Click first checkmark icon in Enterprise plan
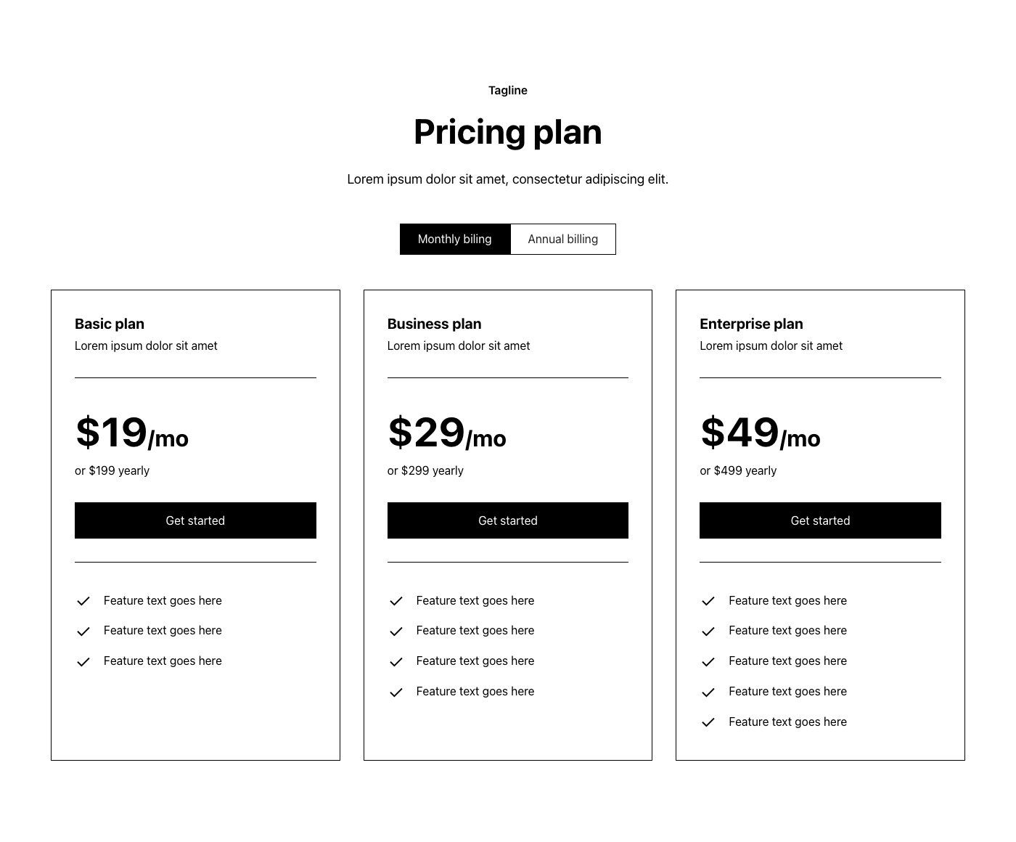This screenshot has height=842, width=1016. coord(708,601)
